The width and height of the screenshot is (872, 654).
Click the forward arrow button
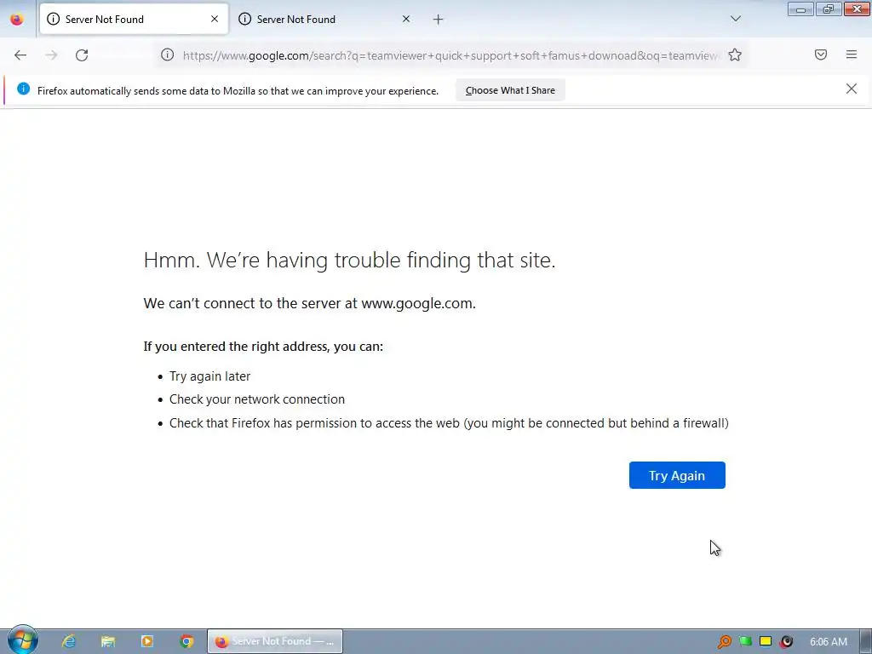[x=51, y=55]
